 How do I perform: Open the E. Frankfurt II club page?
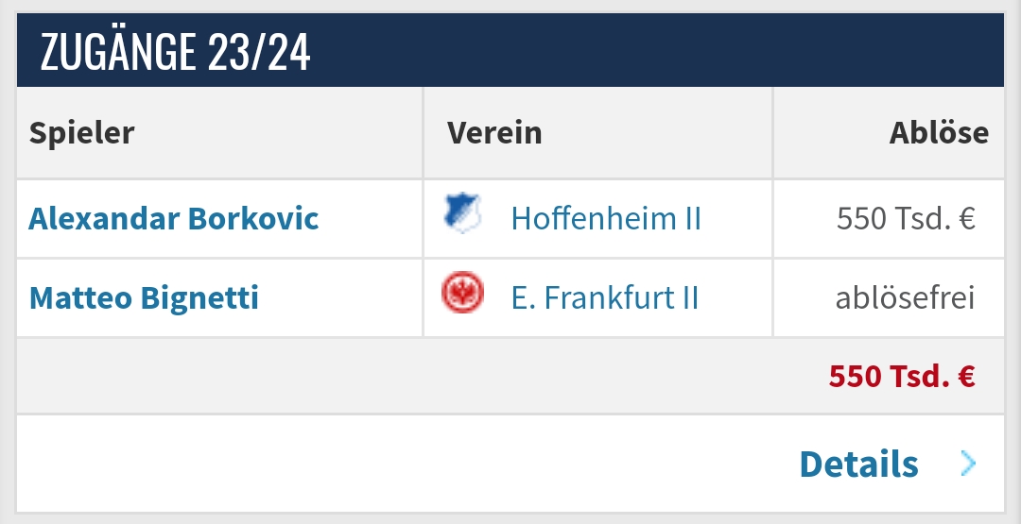605,297
